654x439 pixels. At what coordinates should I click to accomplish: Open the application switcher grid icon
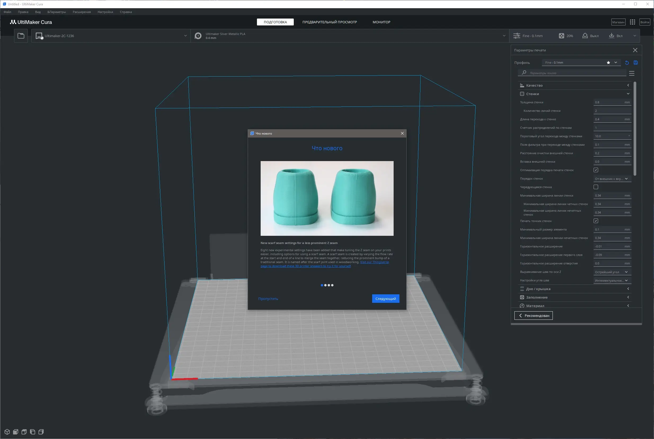632,22
